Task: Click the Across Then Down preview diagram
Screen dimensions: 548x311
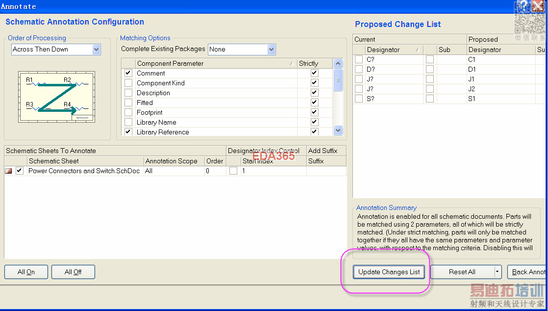Action: click(x=57, y=97)
